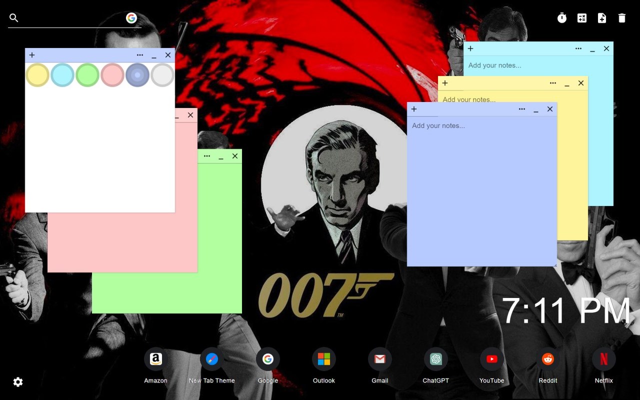Open the yellow note's three-dot menu

(553, 83)
